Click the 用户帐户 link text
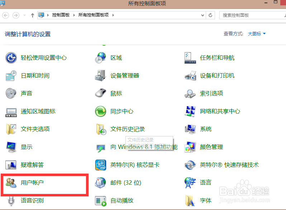Image resolution: width=286 pixels, height=210 pixels. [32, 182]
